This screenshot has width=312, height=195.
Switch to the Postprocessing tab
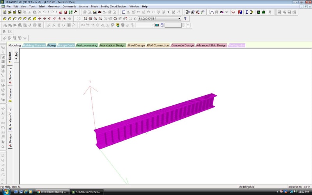(87, 45)
